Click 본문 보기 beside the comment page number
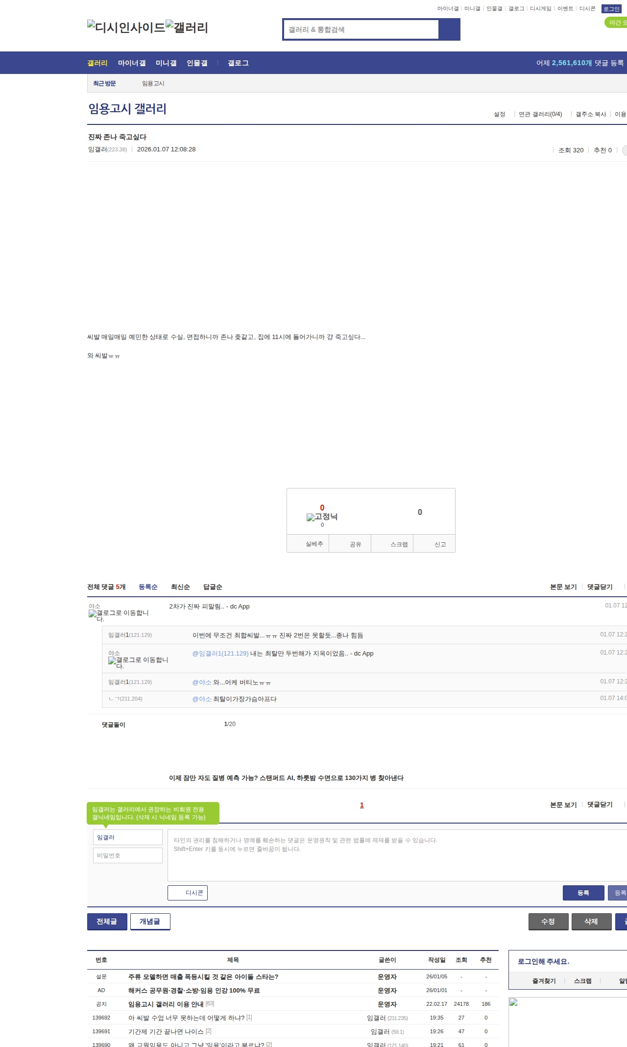Image resolution: width=627 pixels, height=1047 pixels. point(563,804)
